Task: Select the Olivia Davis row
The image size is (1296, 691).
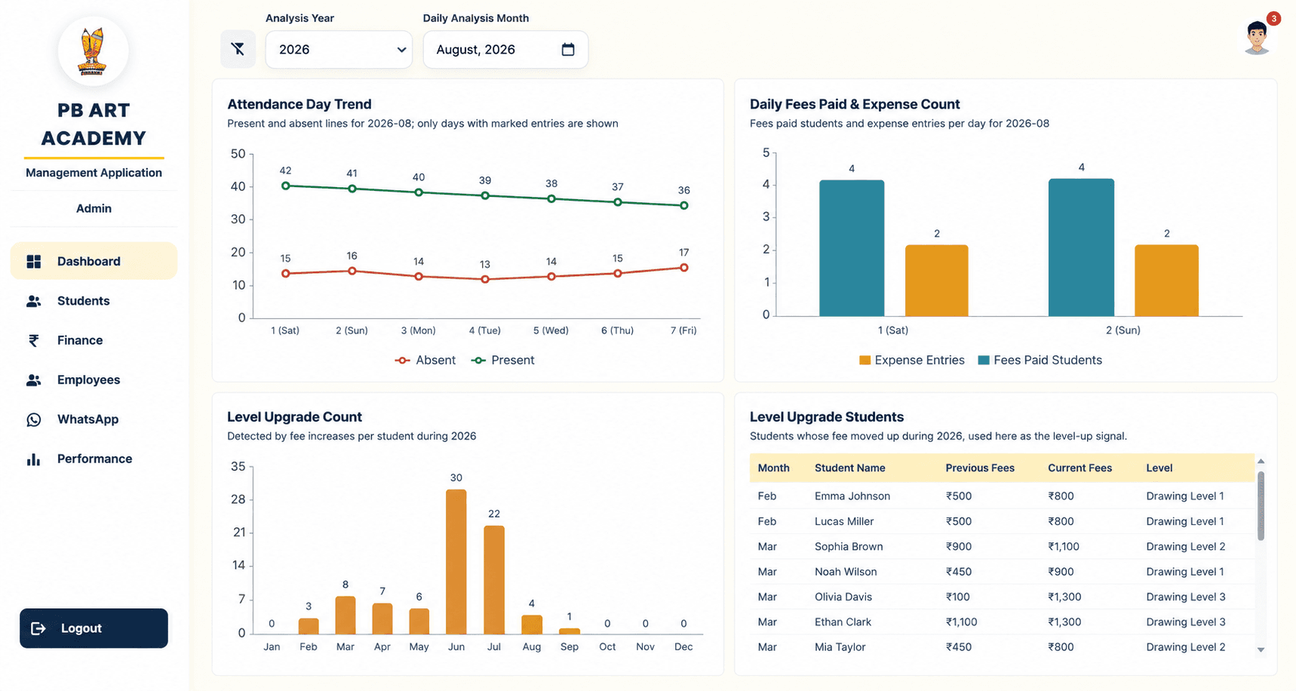Action: click(1002, 597)
